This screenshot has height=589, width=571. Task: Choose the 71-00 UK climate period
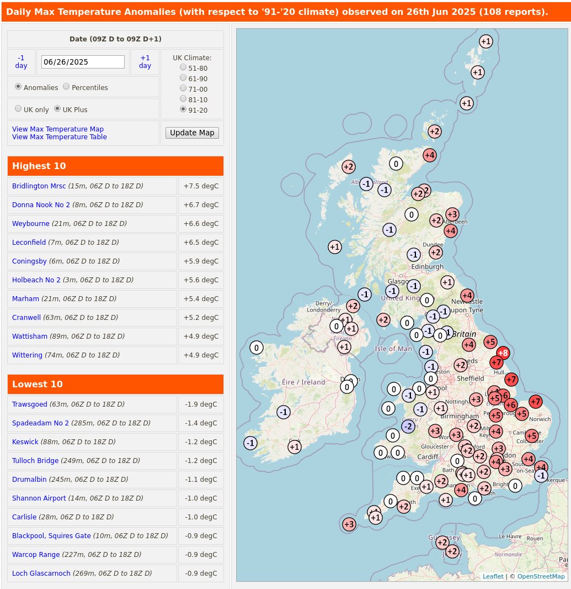(x=183, y=88)
